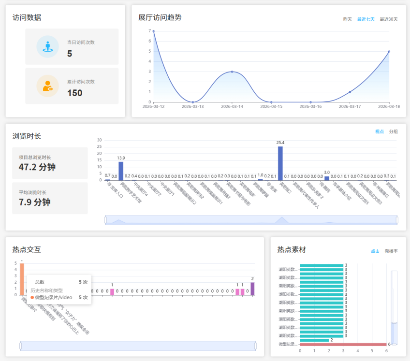Select 点击 in 热点素材 panel
The width and height of the screenshot is (410, 361).
coord(375,251)
